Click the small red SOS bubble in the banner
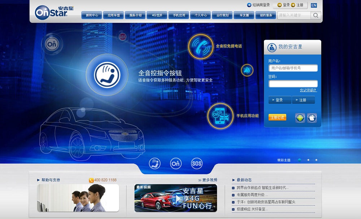This screenshot has height=219, width=361. point(122,37)
